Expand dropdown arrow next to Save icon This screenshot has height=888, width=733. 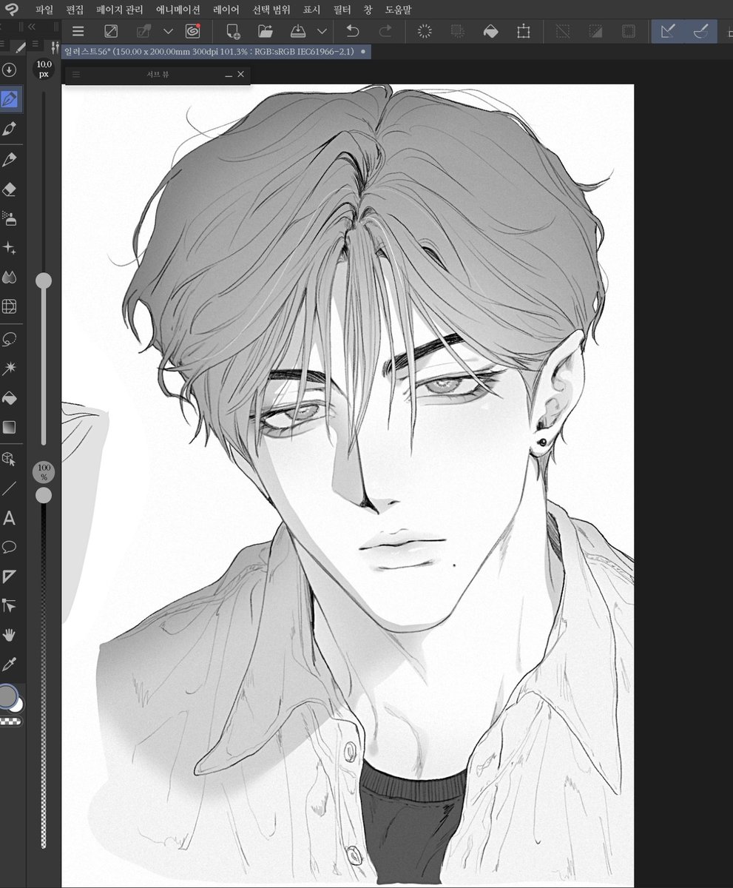tap(321, 31)
